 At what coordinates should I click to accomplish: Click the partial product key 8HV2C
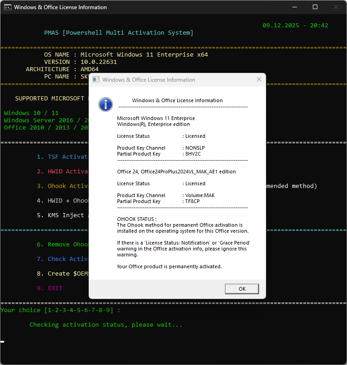pyautogui.click(x=193, y=154)
